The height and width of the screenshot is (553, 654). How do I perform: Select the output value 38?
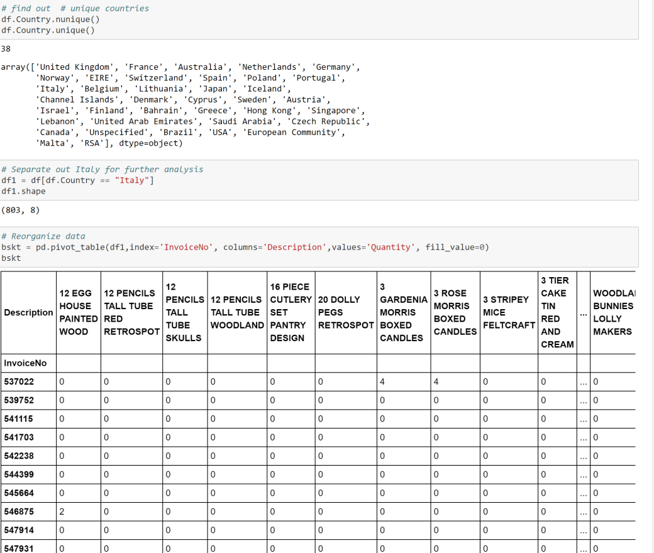click(6, 49)
